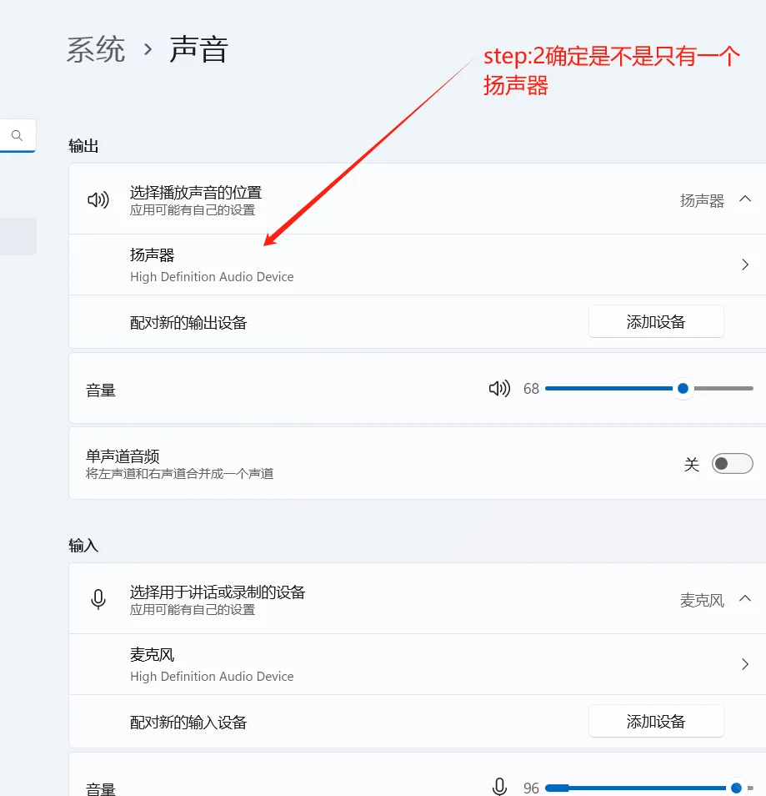Select the highlighted item in the left sidebar

tap(18, 236)
